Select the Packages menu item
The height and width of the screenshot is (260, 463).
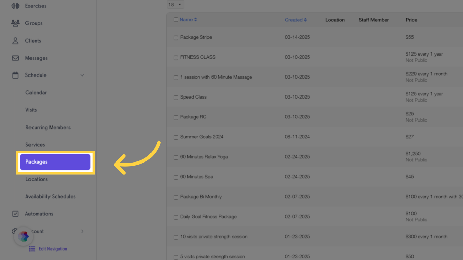click(55, 162)
